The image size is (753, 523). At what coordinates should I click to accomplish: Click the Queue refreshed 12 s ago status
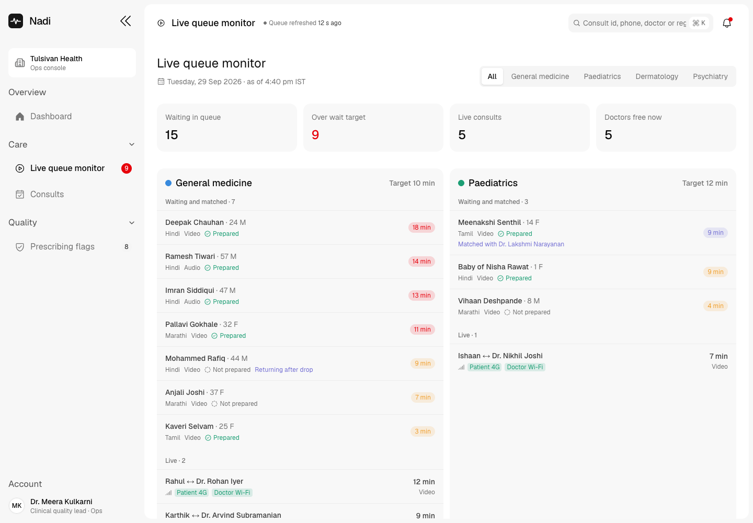pos(302,23)
